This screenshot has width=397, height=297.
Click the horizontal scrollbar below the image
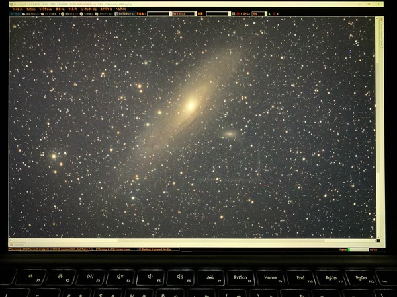(x=193, y=240)
